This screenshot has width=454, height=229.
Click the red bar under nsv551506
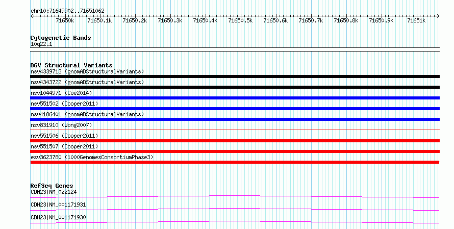[235, 141]
